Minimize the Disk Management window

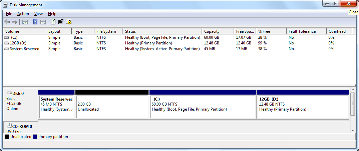(x=327, y=3)
